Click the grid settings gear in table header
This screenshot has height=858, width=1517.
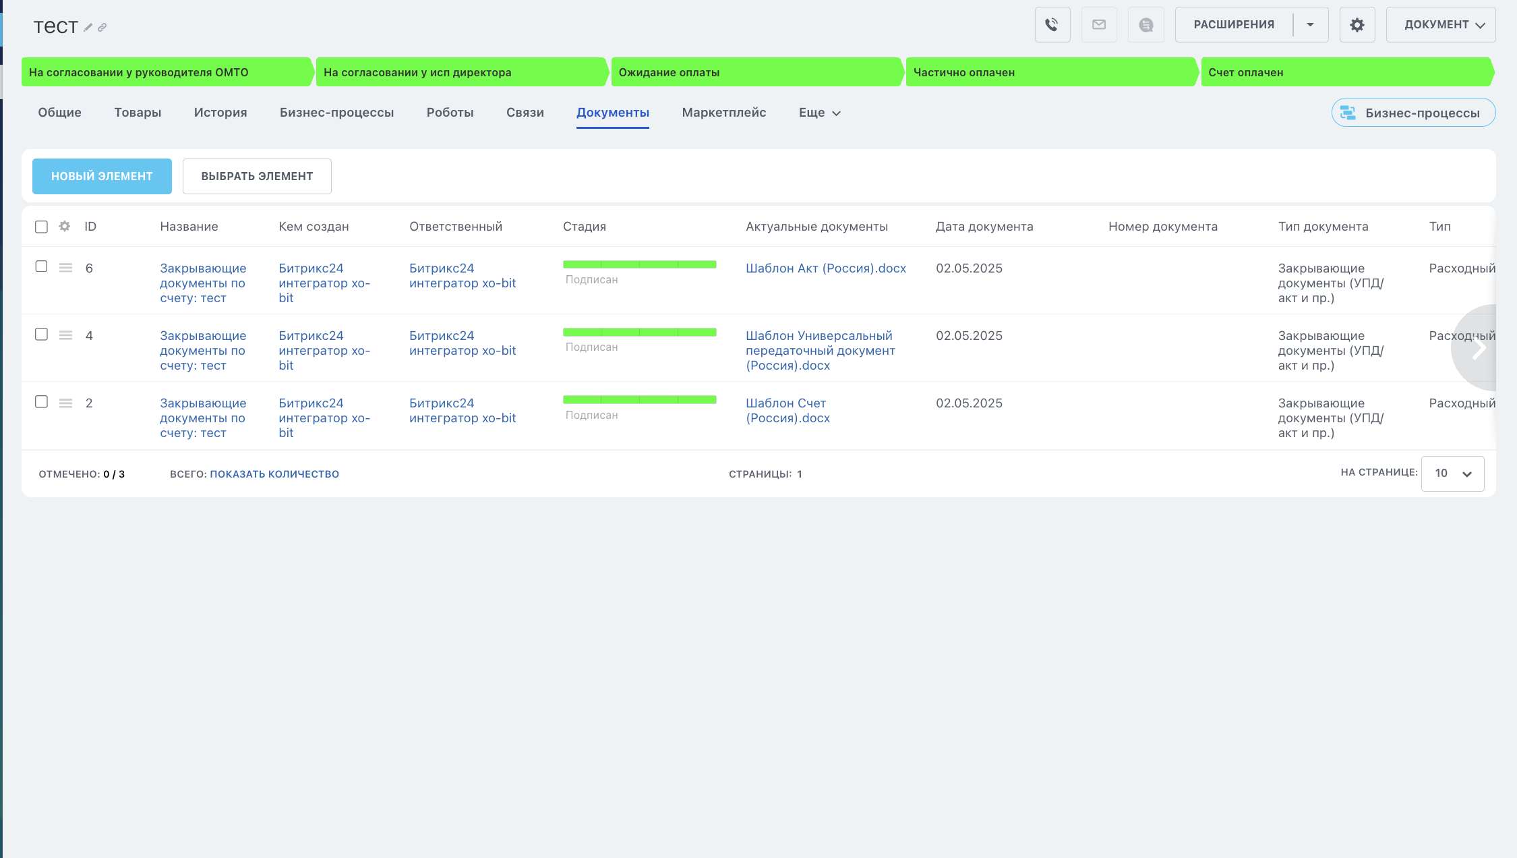(x=65, y=227)
